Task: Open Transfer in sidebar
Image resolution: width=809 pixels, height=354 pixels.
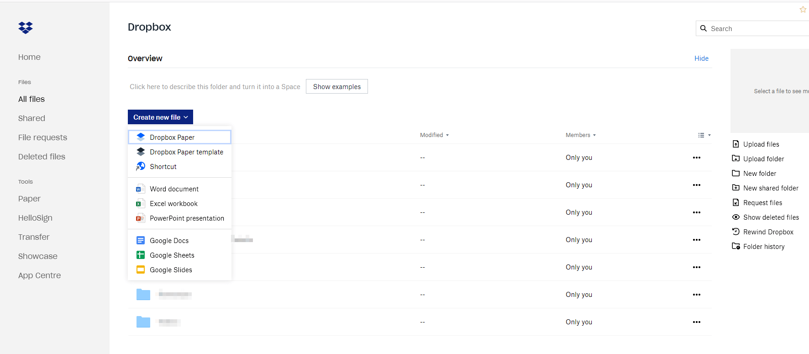Action: coord(34,237)
